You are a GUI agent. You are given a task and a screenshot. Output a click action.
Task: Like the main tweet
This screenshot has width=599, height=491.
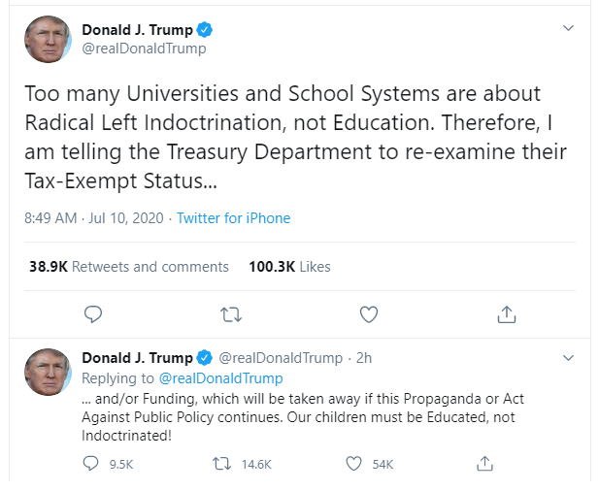click(369, 314)
